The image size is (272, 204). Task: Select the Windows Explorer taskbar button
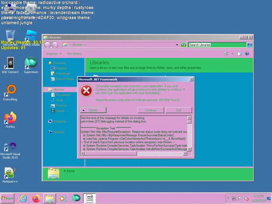pyautogui.click(x=50, y=198)
